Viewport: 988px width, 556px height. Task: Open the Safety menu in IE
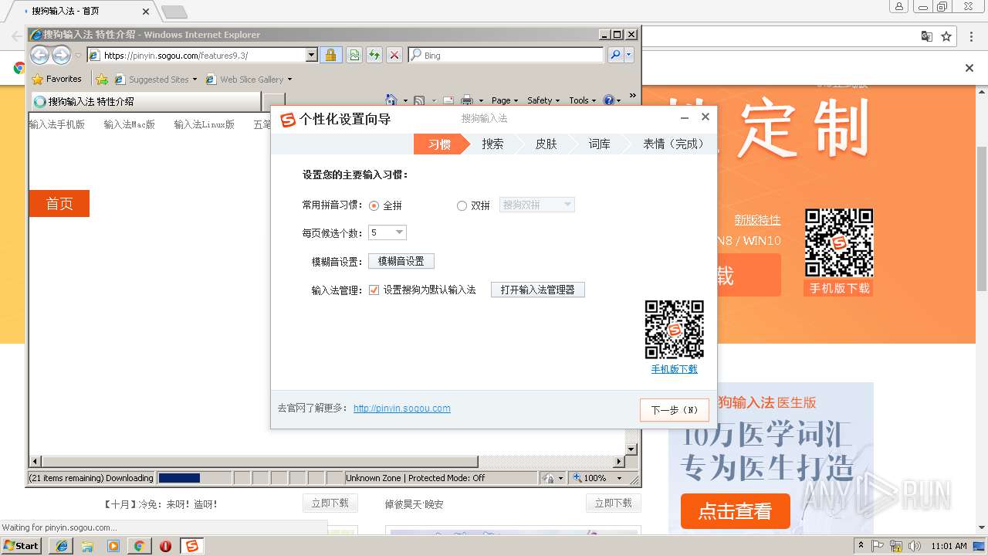(x=544, y=100)
